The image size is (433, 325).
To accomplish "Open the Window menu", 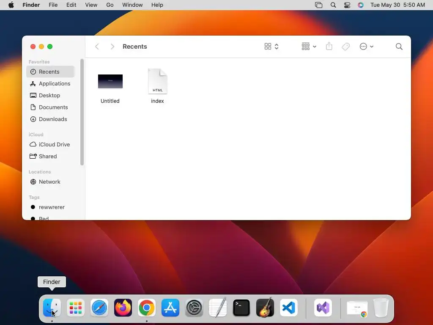I will coord(132,5).
